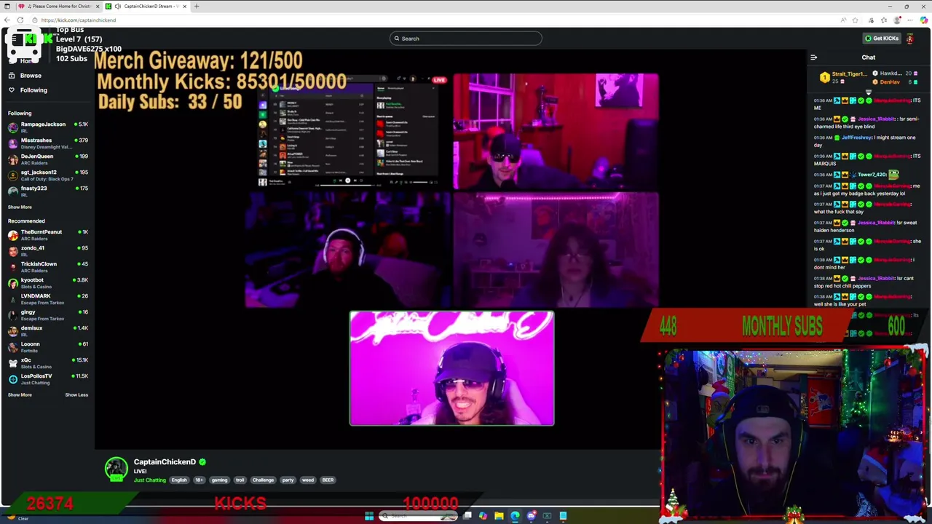The image size is (932, 524).
Task: Click the browser address bar URL
Action: coord(79,20)
